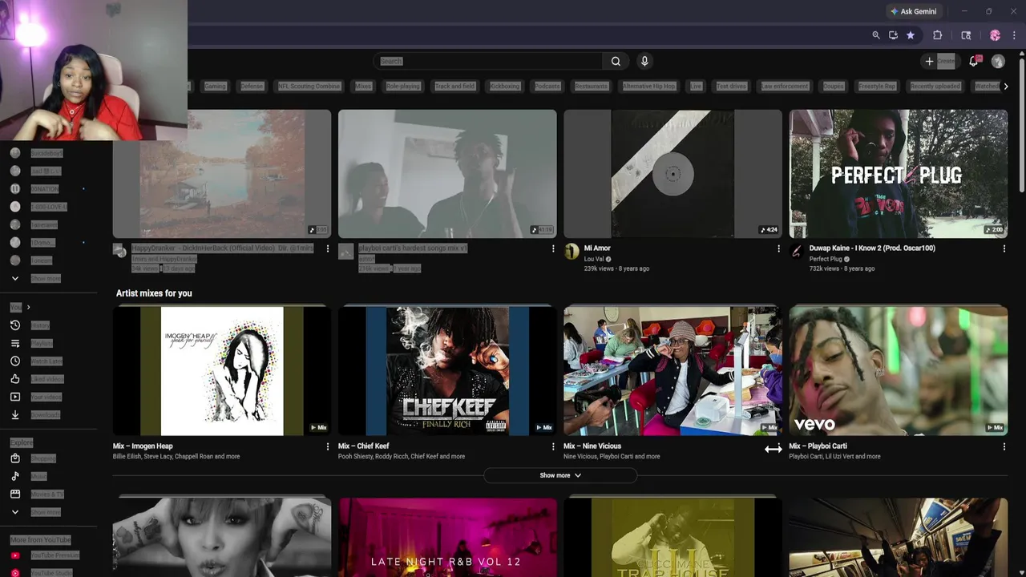Play the Imogen Heap mix thumbnail
The width and height of the screenshot is (1026, 577).
[x=222, y=371]
